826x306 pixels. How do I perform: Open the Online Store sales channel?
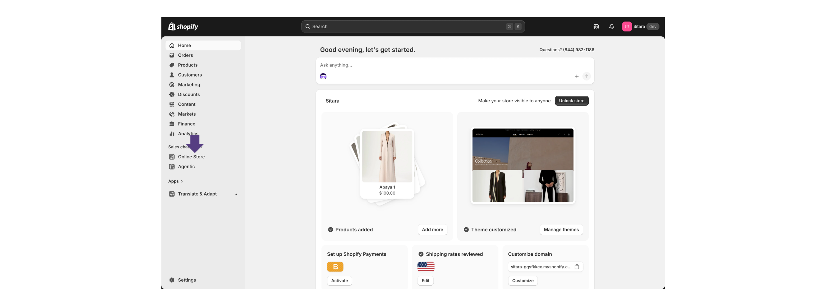pyautogui.click(x=203, y=157)
